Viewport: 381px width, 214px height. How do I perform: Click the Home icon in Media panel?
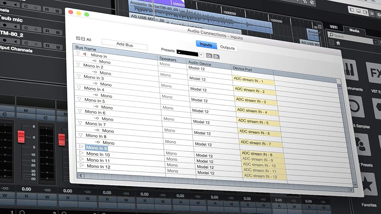coord(338,43)
